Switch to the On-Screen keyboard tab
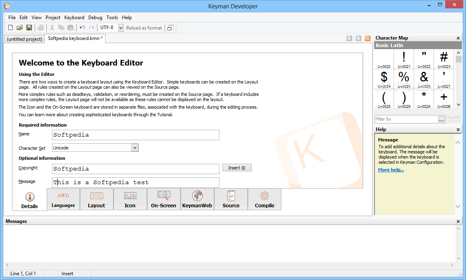 click(x=164, y=199)
